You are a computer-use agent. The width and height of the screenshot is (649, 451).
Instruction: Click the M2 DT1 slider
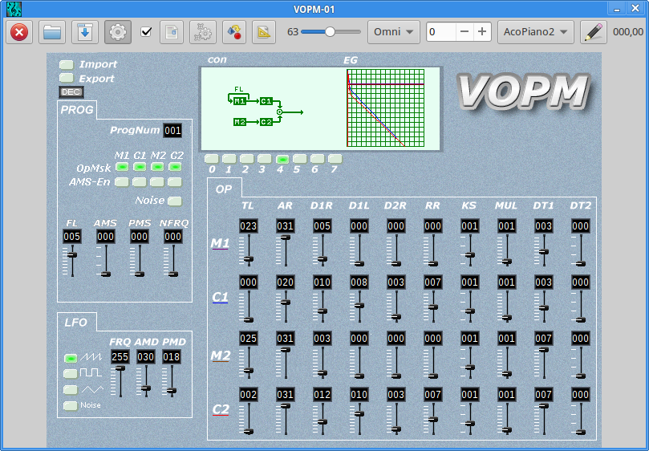543,363
